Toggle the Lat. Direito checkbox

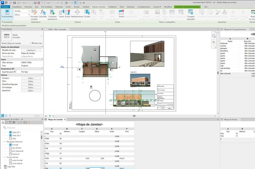coord(10,148)
